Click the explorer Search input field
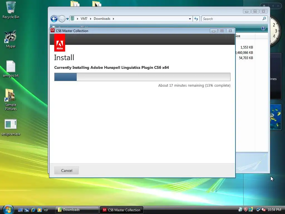 pos(232,19)
